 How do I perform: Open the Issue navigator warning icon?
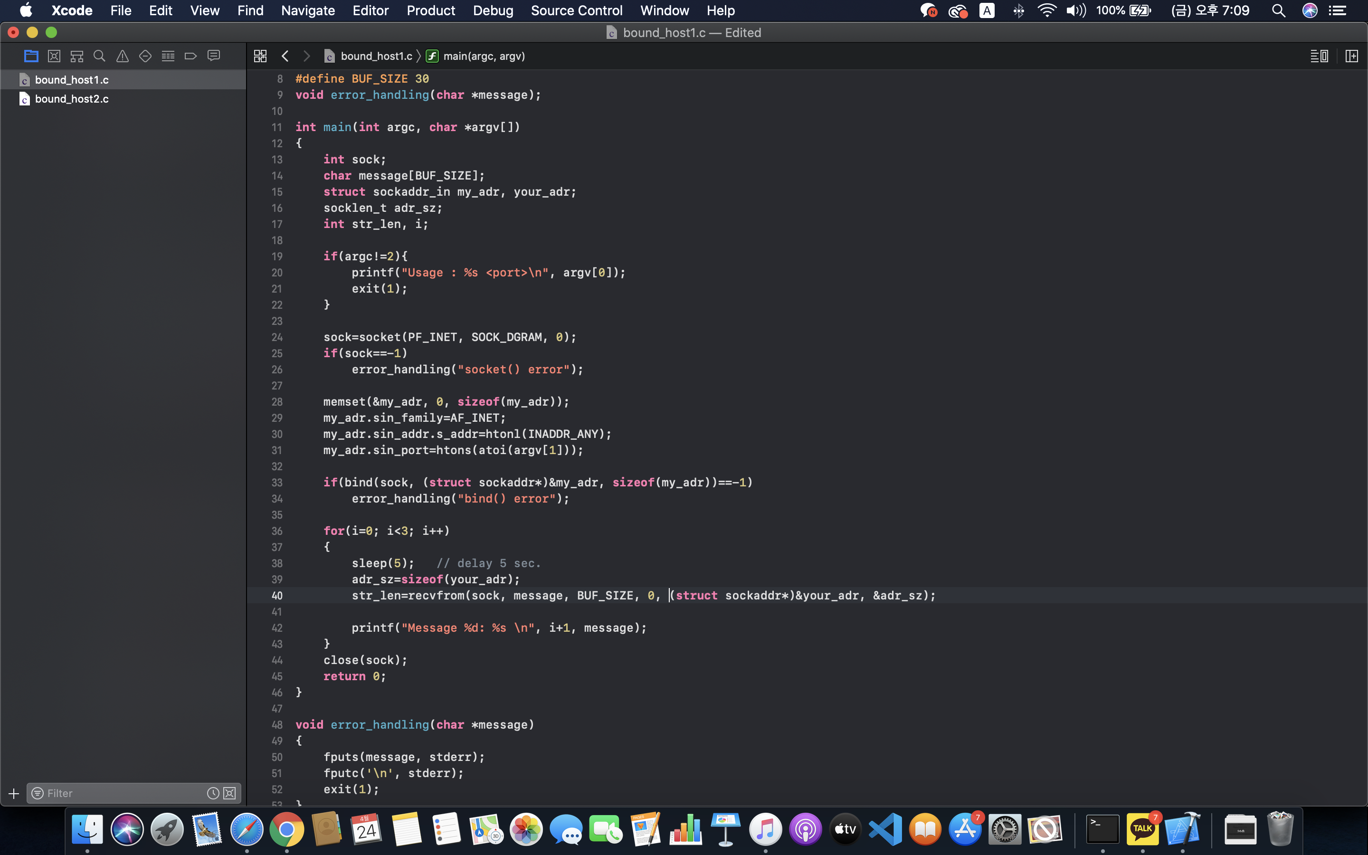click(122, 56)
